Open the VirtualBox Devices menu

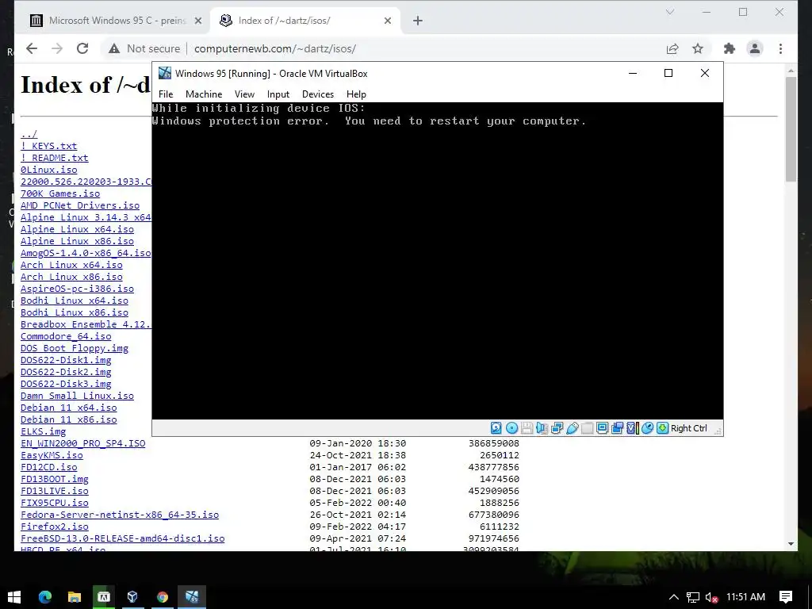(318, 94)
